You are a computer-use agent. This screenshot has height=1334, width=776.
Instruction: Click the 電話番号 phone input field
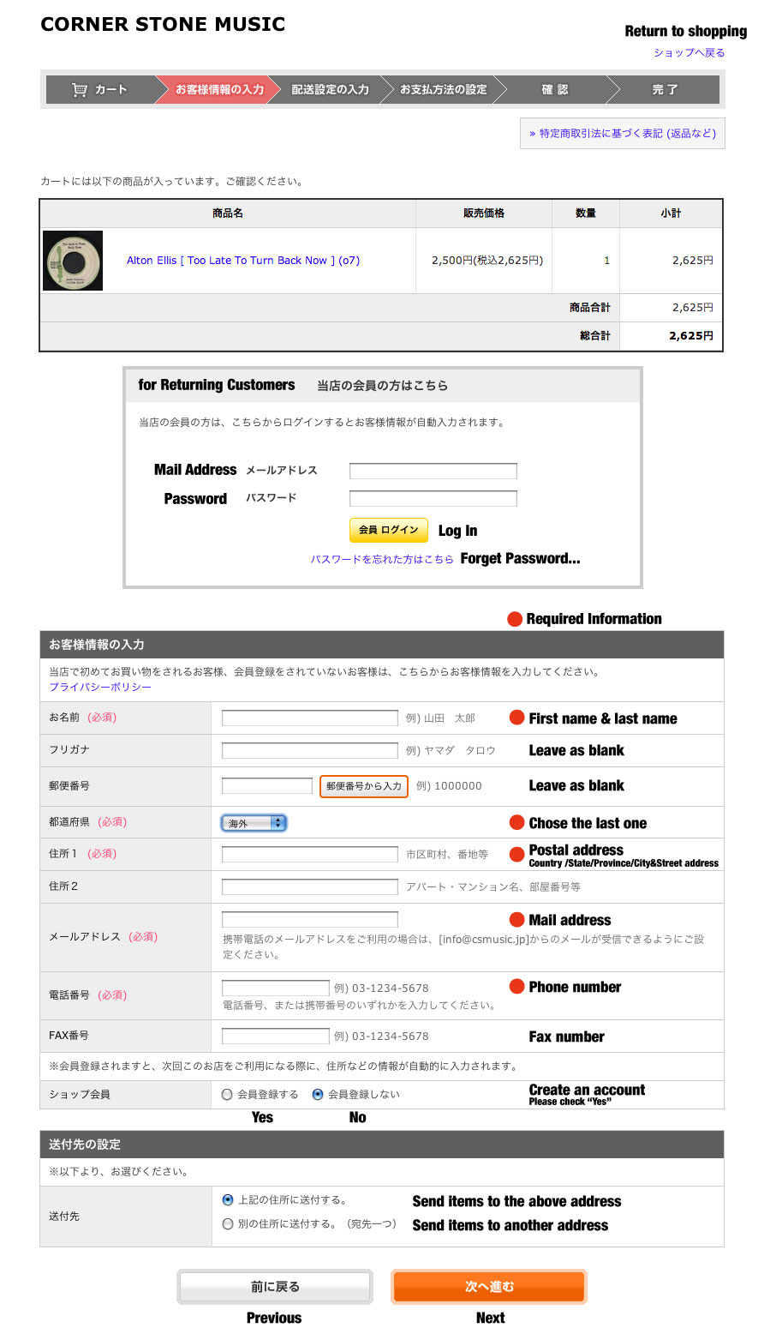276,988
